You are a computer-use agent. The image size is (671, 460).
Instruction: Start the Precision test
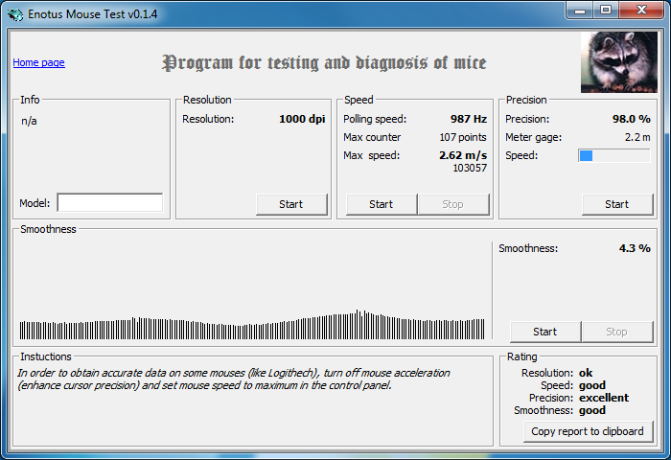pos(617,204)
